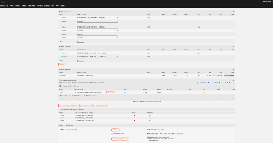Click Parity green status indicator

tap(62, 18)
